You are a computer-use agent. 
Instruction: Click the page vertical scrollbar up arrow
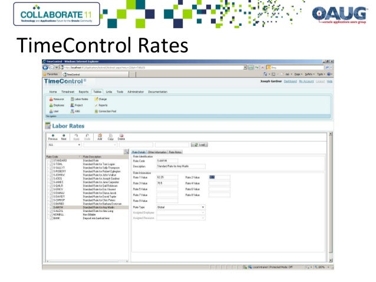point(331,134)
